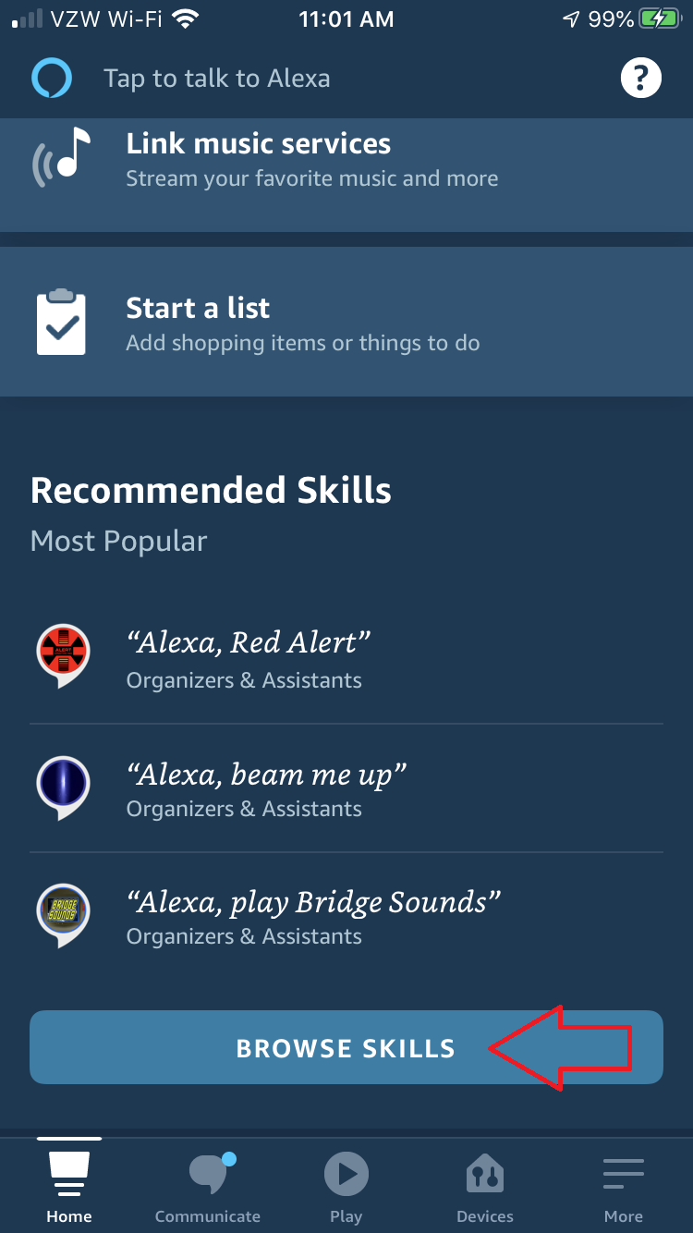Select "Alexa, play Bridge Sounds" skill text
The height and width of the screenshot is (1233, 693).
coord(313,901)
